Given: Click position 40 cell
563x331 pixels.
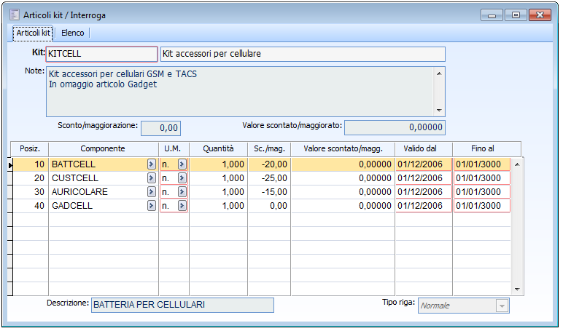Looking at the screenshot, I should click(x=31, y=206).
